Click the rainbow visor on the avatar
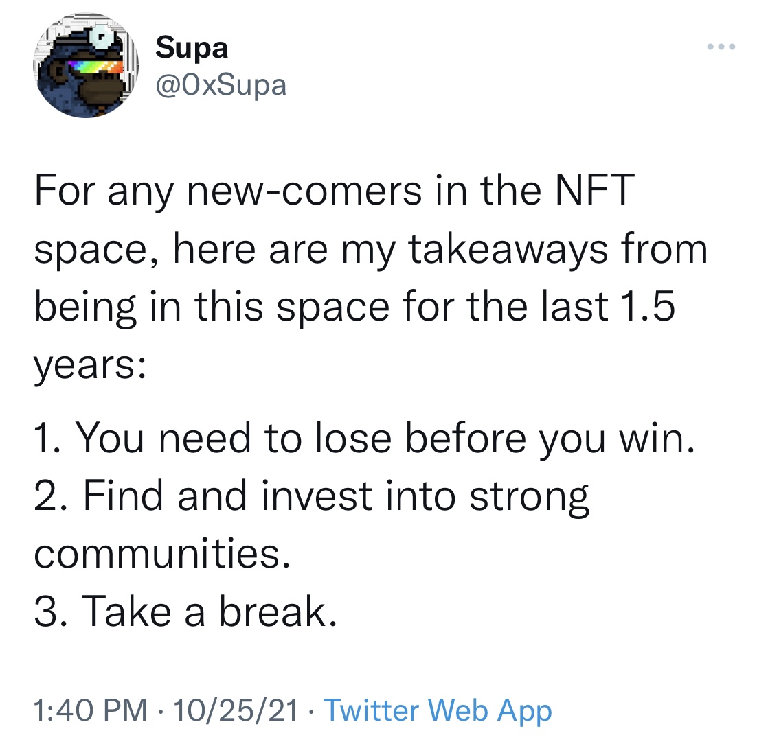This screenshot has height=744, width=757. [x=95, y=67]
